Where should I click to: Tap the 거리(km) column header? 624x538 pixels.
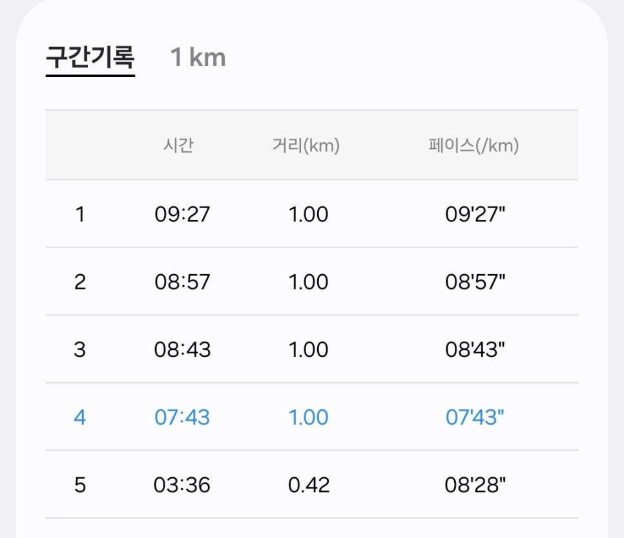point(306,145)
